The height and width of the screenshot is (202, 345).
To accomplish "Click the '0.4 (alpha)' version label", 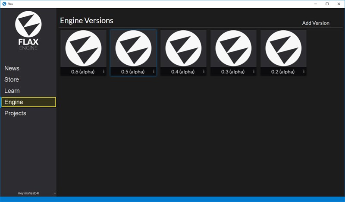I will (x=183, y=72).
